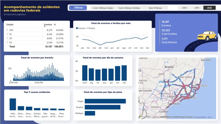The image size is (221, 124).
Task: Click the MG events value 8,374
Action: tap(49, 30)
